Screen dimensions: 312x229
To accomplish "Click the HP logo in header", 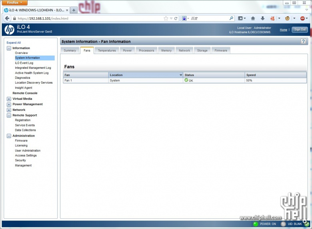I will [9, 30].
